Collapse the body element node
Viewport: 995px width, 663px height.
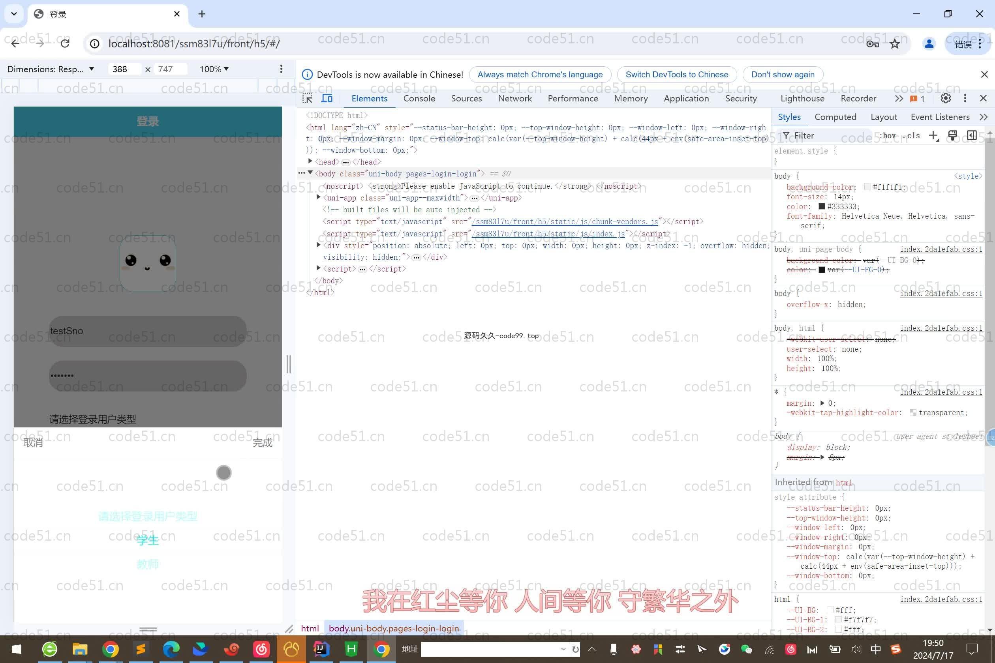click(x=310, y=173)
